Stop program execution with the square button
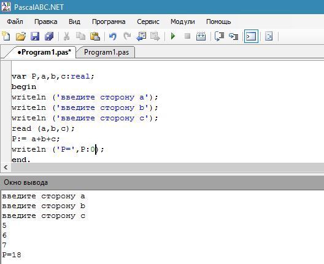 pyautogui.click(x=187, y=36)
